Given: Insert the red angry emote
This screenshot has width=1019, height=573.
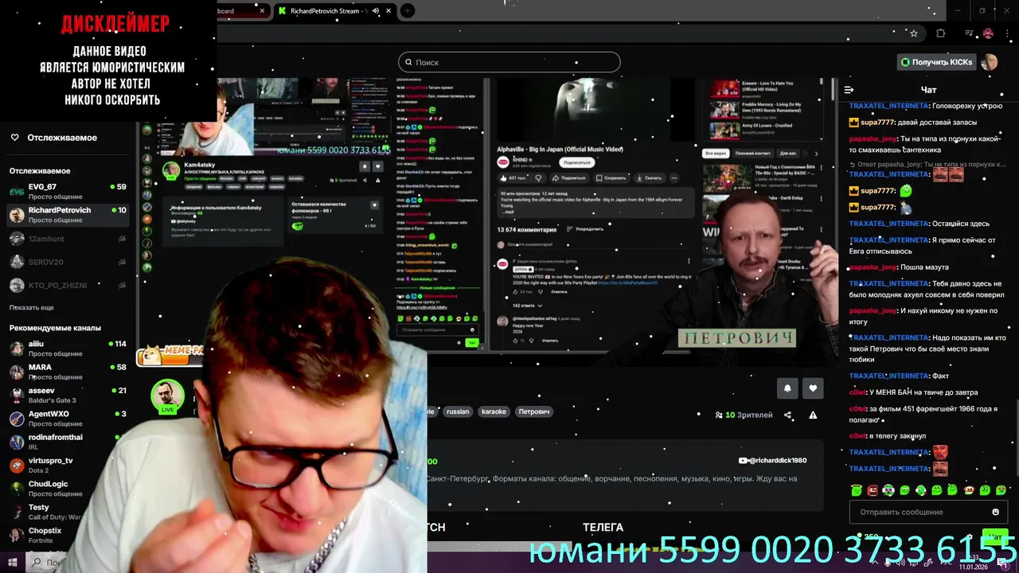Looking at the screenshot, I should 873,490.
